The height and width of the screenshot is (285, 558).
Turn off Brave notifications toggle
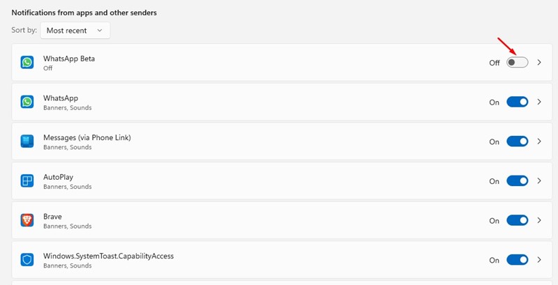coord(517,220)
